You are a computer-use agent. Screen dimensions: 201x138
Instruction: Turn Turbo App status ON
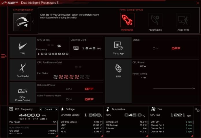pos(155,49)
